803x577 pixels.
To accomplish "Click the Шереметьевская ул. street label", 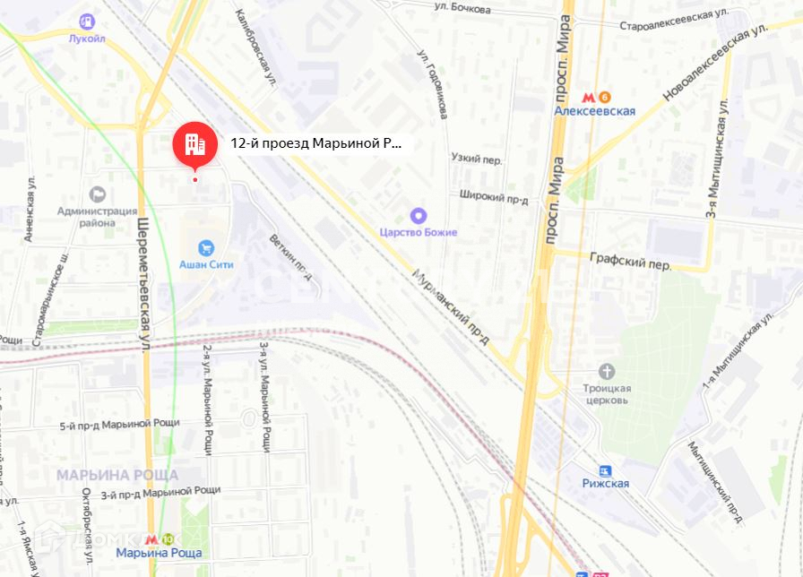I will click(x=144, y=285).
